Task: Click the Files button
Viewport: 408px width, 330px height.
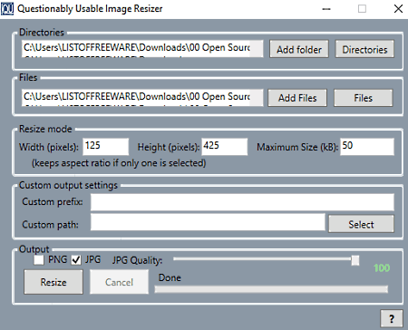Action: pyautogui.click(x=363, y=98)
